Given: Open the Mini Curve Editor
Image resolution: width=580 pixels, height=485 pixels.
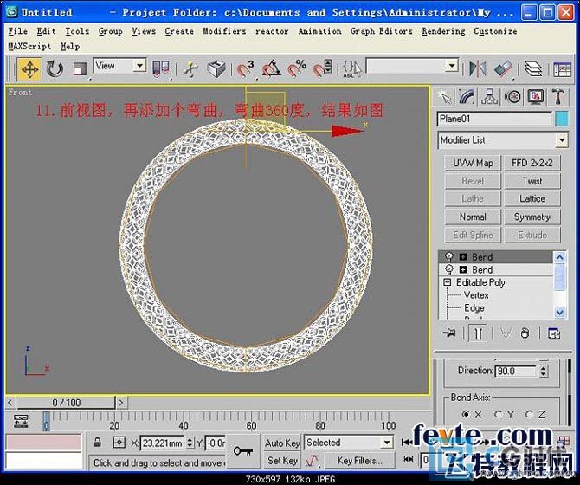Looking at the screenshot, I should point(21,421).
